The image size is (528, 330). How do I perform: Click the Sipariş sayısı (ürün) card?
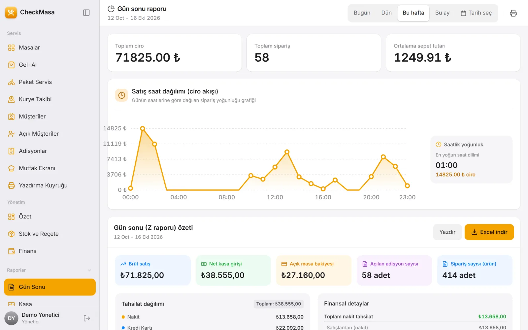tap(475, 270)
